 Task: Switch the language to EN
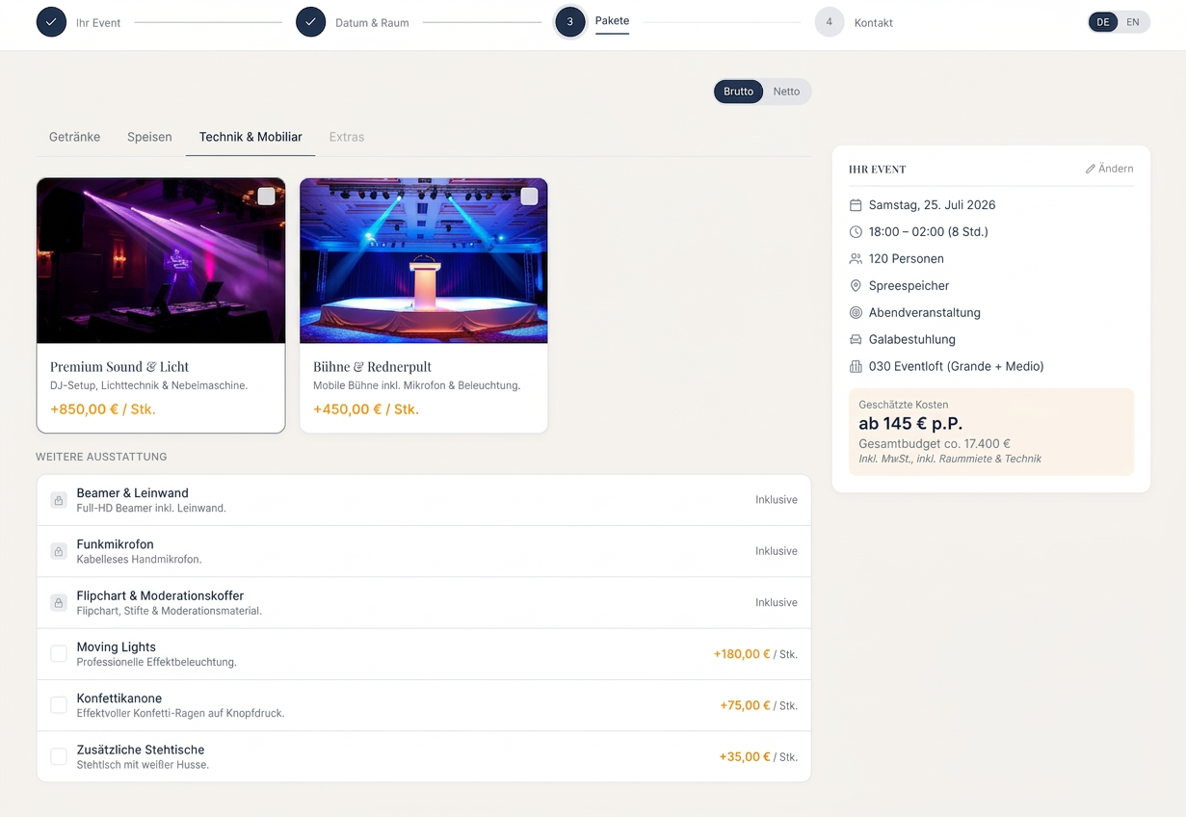coord(1132,21)
